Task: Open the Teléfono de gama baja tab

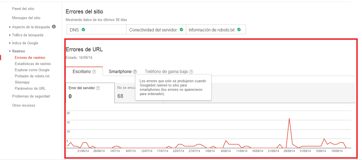Action: [x=166, y=72]
